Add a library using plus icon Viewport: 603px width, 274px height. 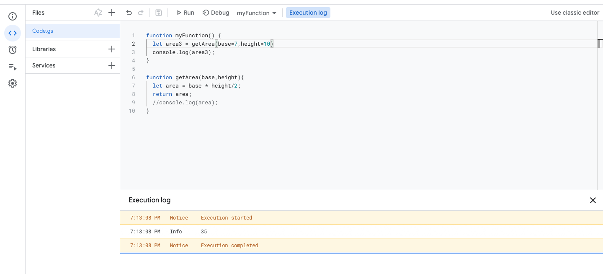pyautogui.click(x=112, y=49)
